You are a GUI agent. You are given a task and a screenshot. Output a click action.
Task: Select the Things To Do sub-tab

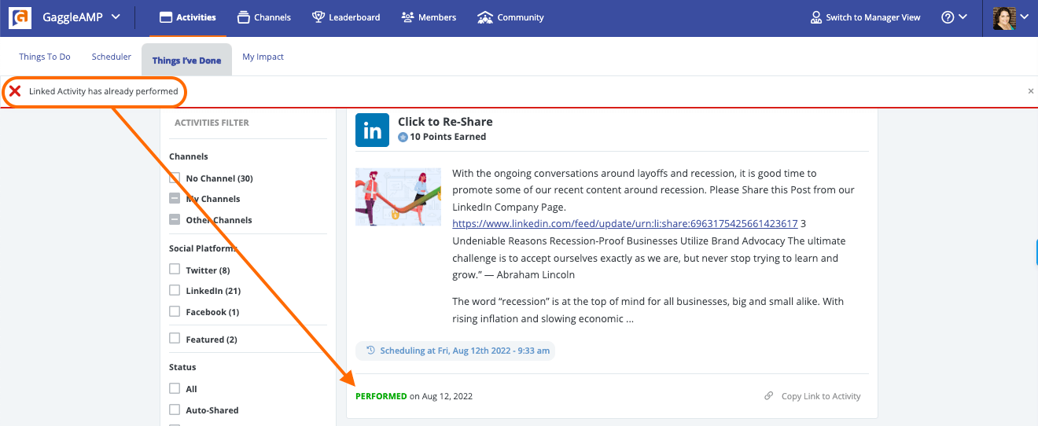coord(45,57)
